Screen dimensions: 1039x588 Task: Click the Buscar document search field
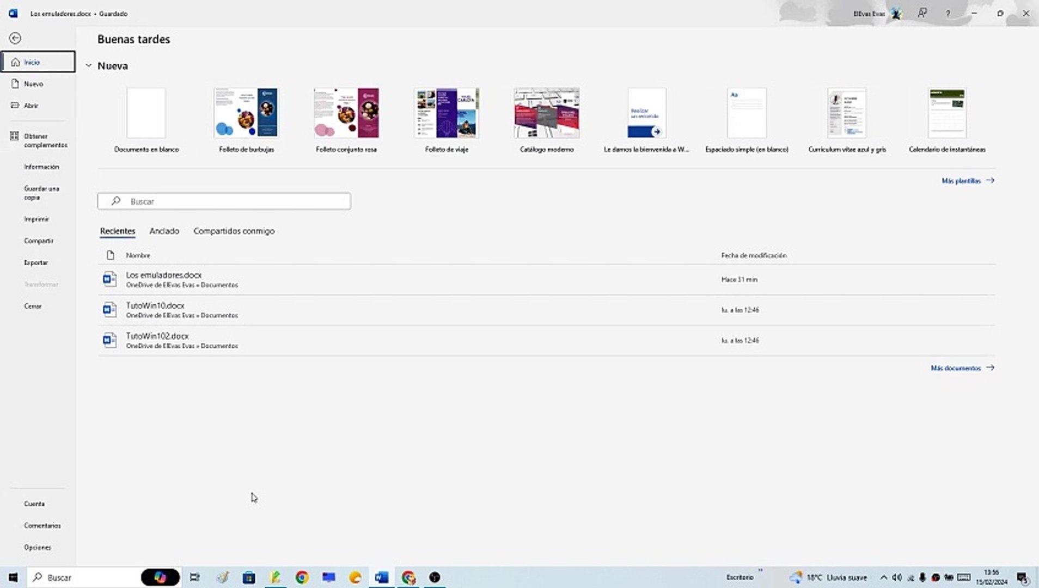pyautogui.click(x=224, y=201)
